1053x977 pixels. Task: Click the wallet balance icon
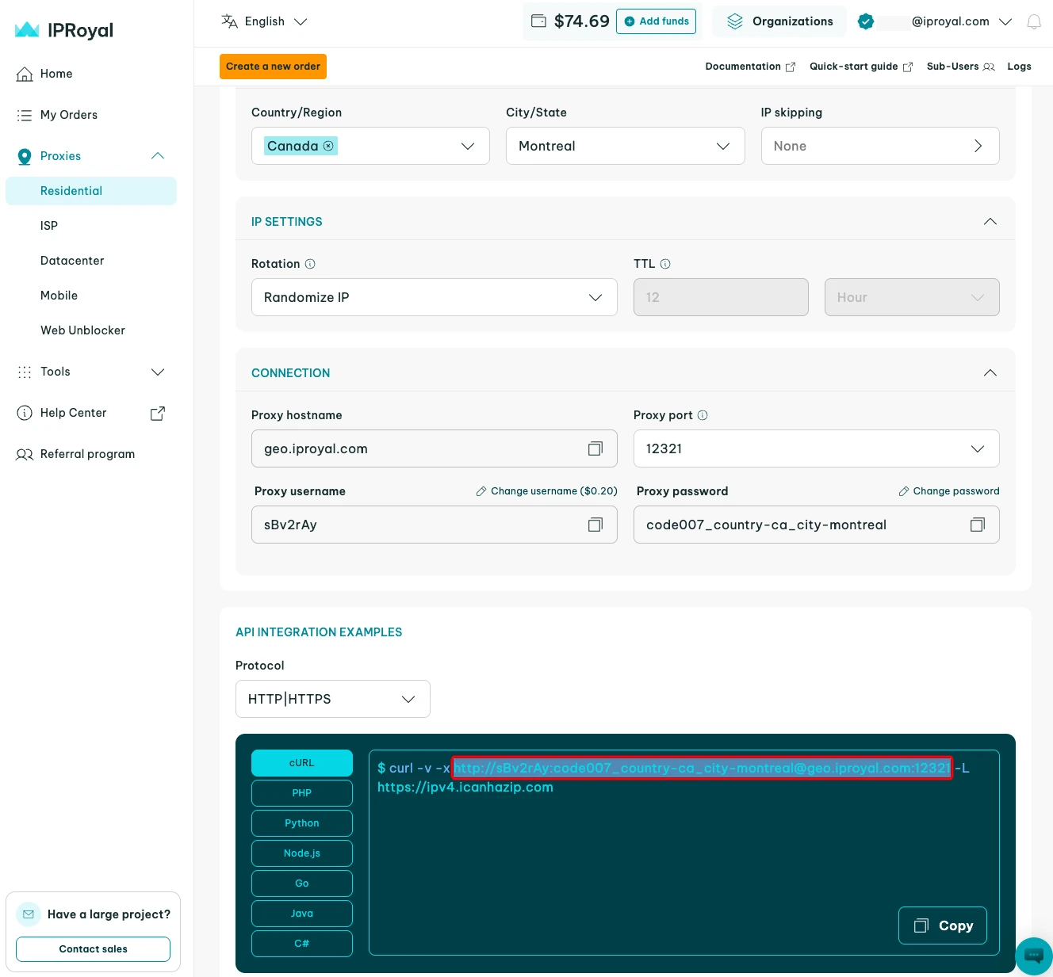(x=538, y=21)
